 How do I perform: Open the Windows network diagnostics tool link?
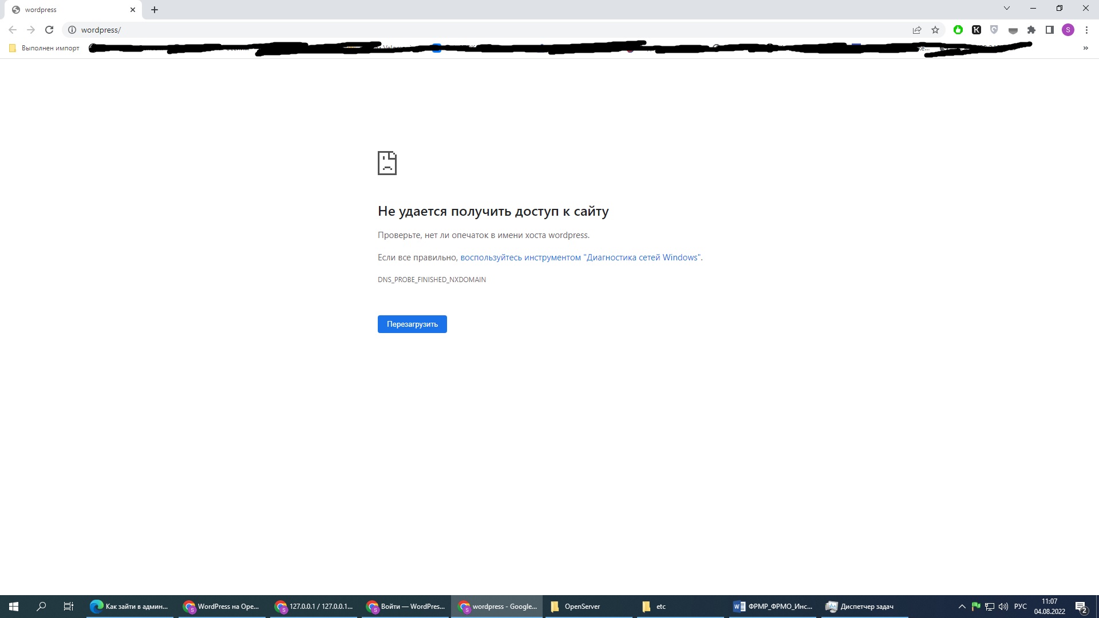(x=580, y=257)
